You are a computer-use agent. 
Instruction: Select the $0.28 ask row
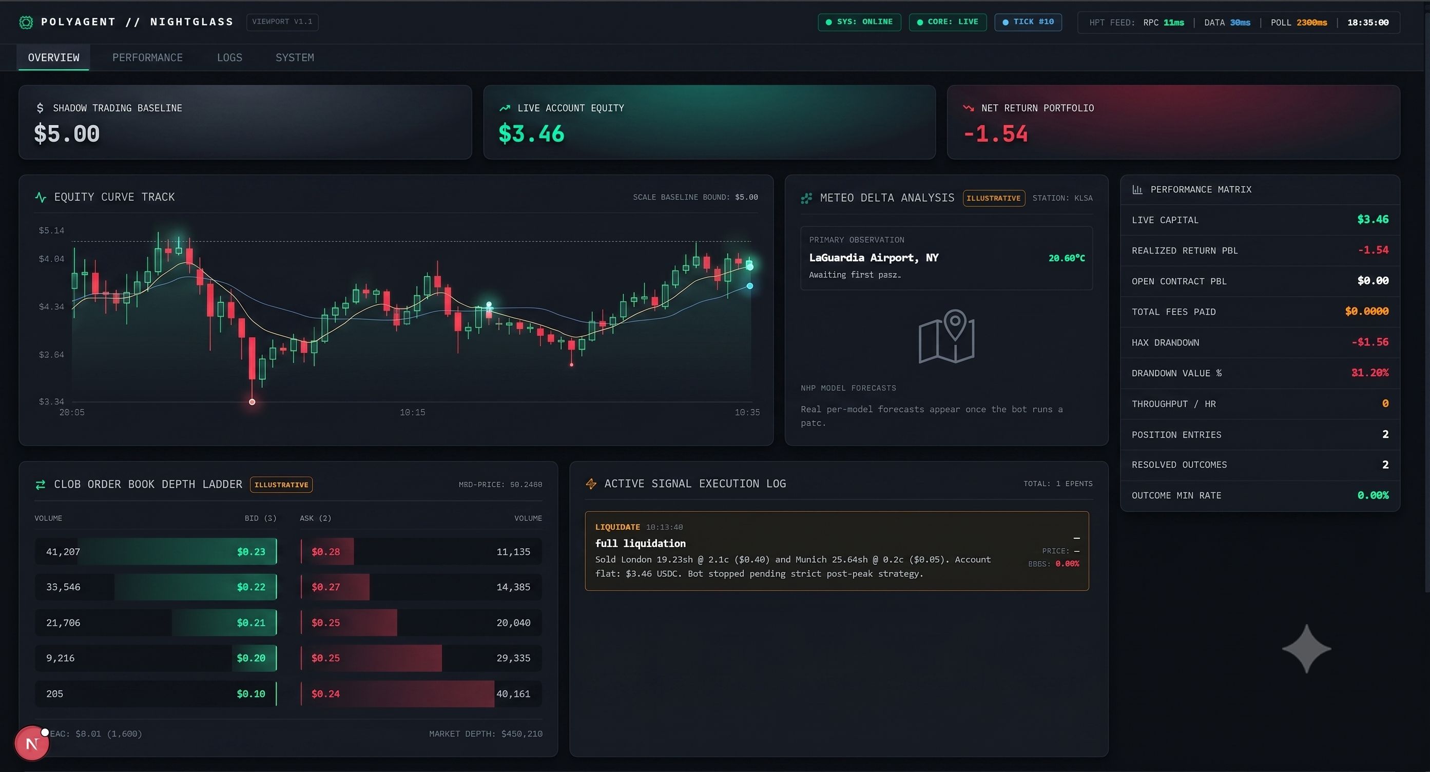point(421,552)
